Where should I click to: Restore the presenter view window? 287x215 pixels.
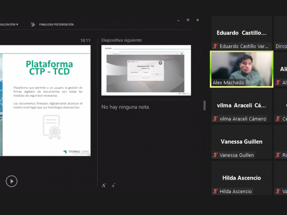coord(188,20)
